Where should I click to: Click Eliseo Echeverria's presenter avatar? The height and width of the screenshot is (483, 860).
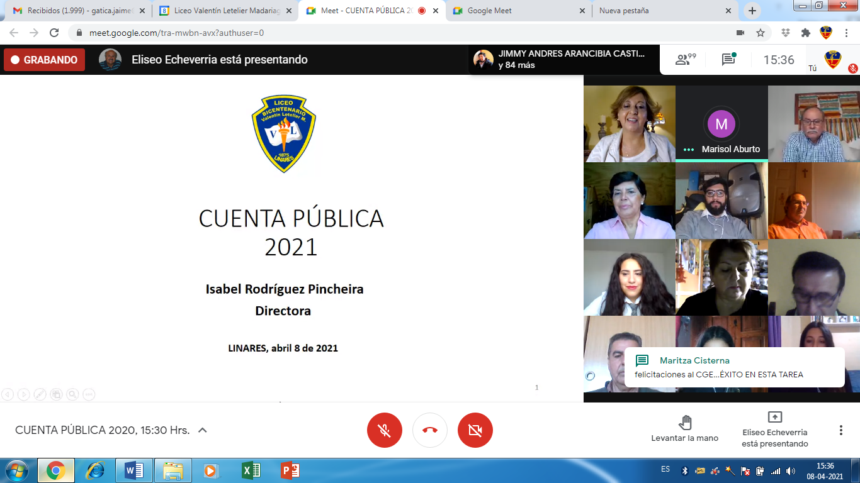[x=110, y=60]
